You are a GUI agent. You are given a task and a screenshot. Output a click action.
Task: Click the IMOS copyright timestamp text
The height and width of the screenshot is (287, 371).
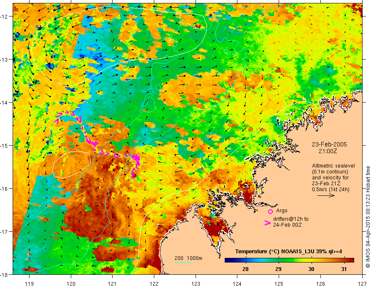368,217
